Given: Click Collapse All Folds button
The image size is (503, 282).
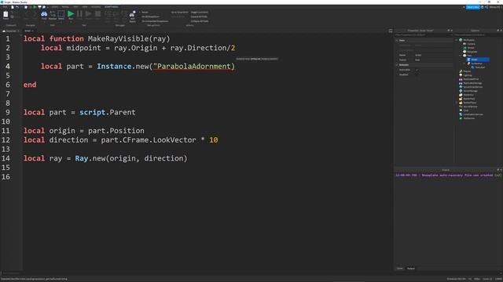Looking at the screenshot, I should tap(200, 21).
